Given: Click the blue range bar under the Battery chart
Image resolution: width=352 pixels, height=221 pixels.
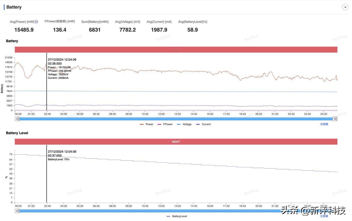Looking at the screenshot, I should point(176,119).
